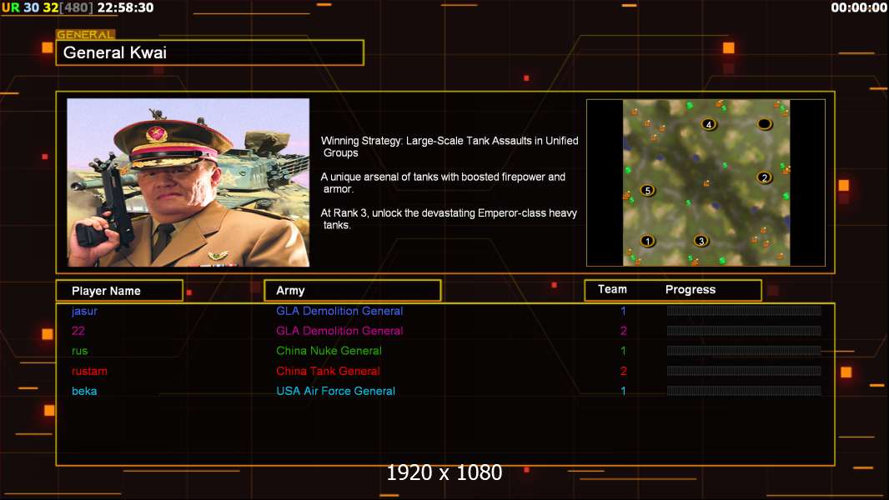Click player 22's loading progress bar
Screen dimensions: 889x500
(744, 331)
